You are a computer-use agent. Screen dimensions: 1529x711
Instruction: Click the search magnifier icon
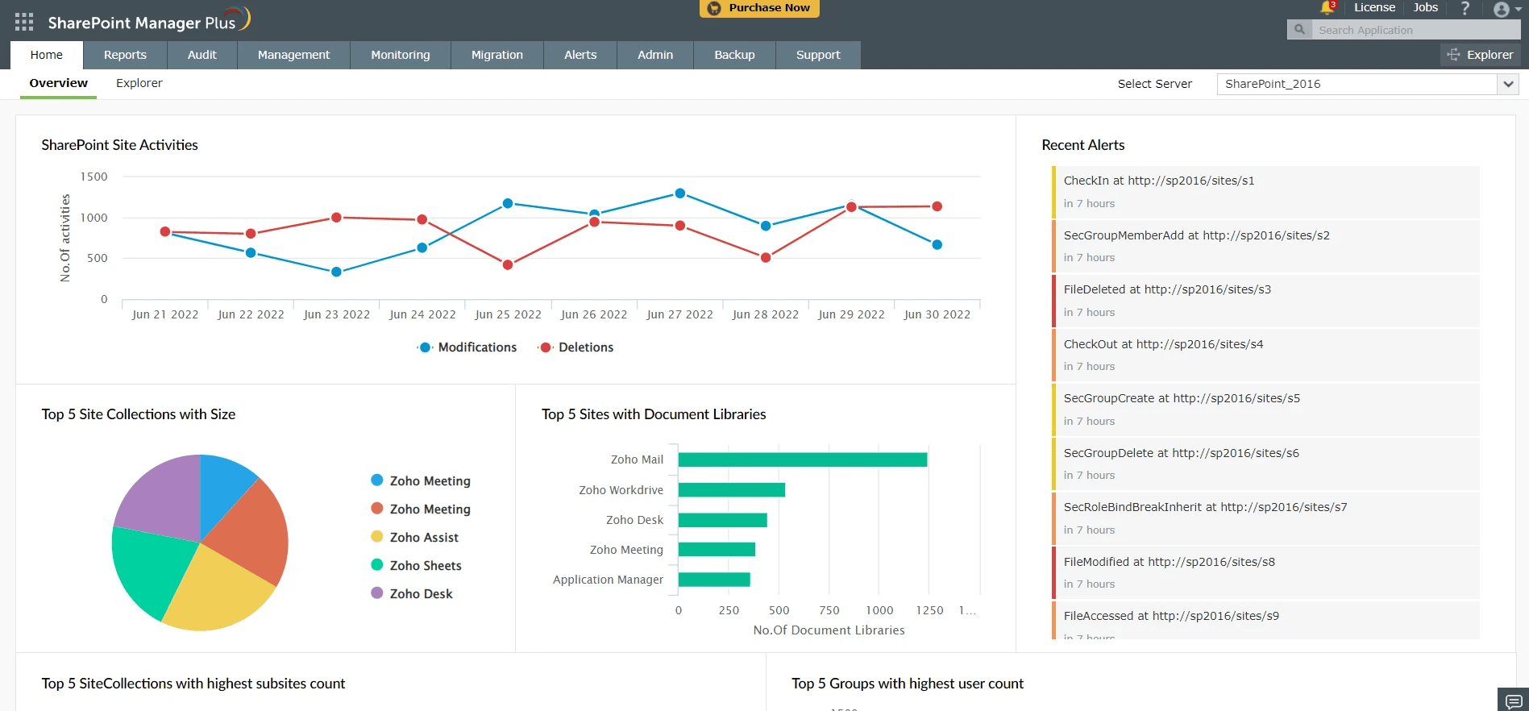pyautogui.click(x=1299, y=30)
